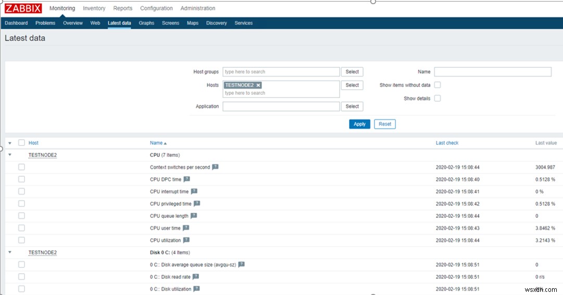Go to the Graphs tab
The image size is (563, 295).
coord(146,23)
